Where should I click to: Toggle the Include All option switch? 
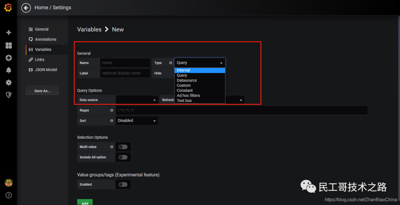pyautogui.click(x=123, y=157)
